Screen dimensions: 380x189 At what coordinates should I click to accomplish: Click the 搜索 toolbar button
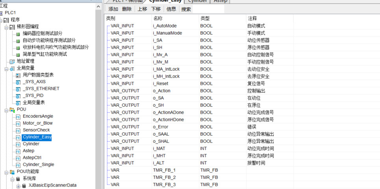[186, 9]
